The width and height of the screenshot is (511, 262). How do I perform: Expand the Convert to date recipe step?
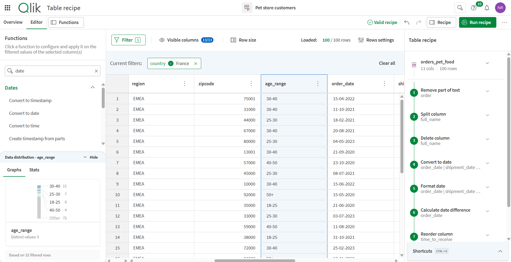(x=487, y=163)
